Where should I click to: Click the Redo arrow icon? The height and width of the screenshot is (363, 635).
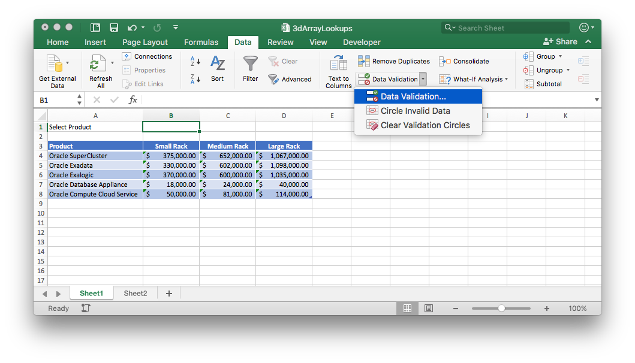click(x=157, y=28)
